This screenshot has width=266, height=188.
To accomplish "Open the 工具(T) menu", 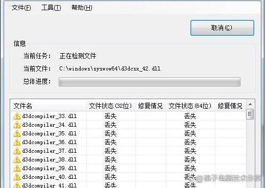I will (51, 8).
